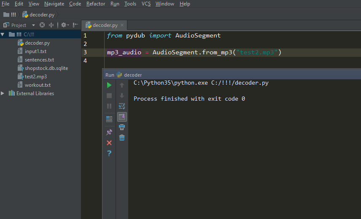The width and height of the screenshot is (361, 219).
Task: Click the Restore Layout icon in Run panel
Action: (109, 119)
